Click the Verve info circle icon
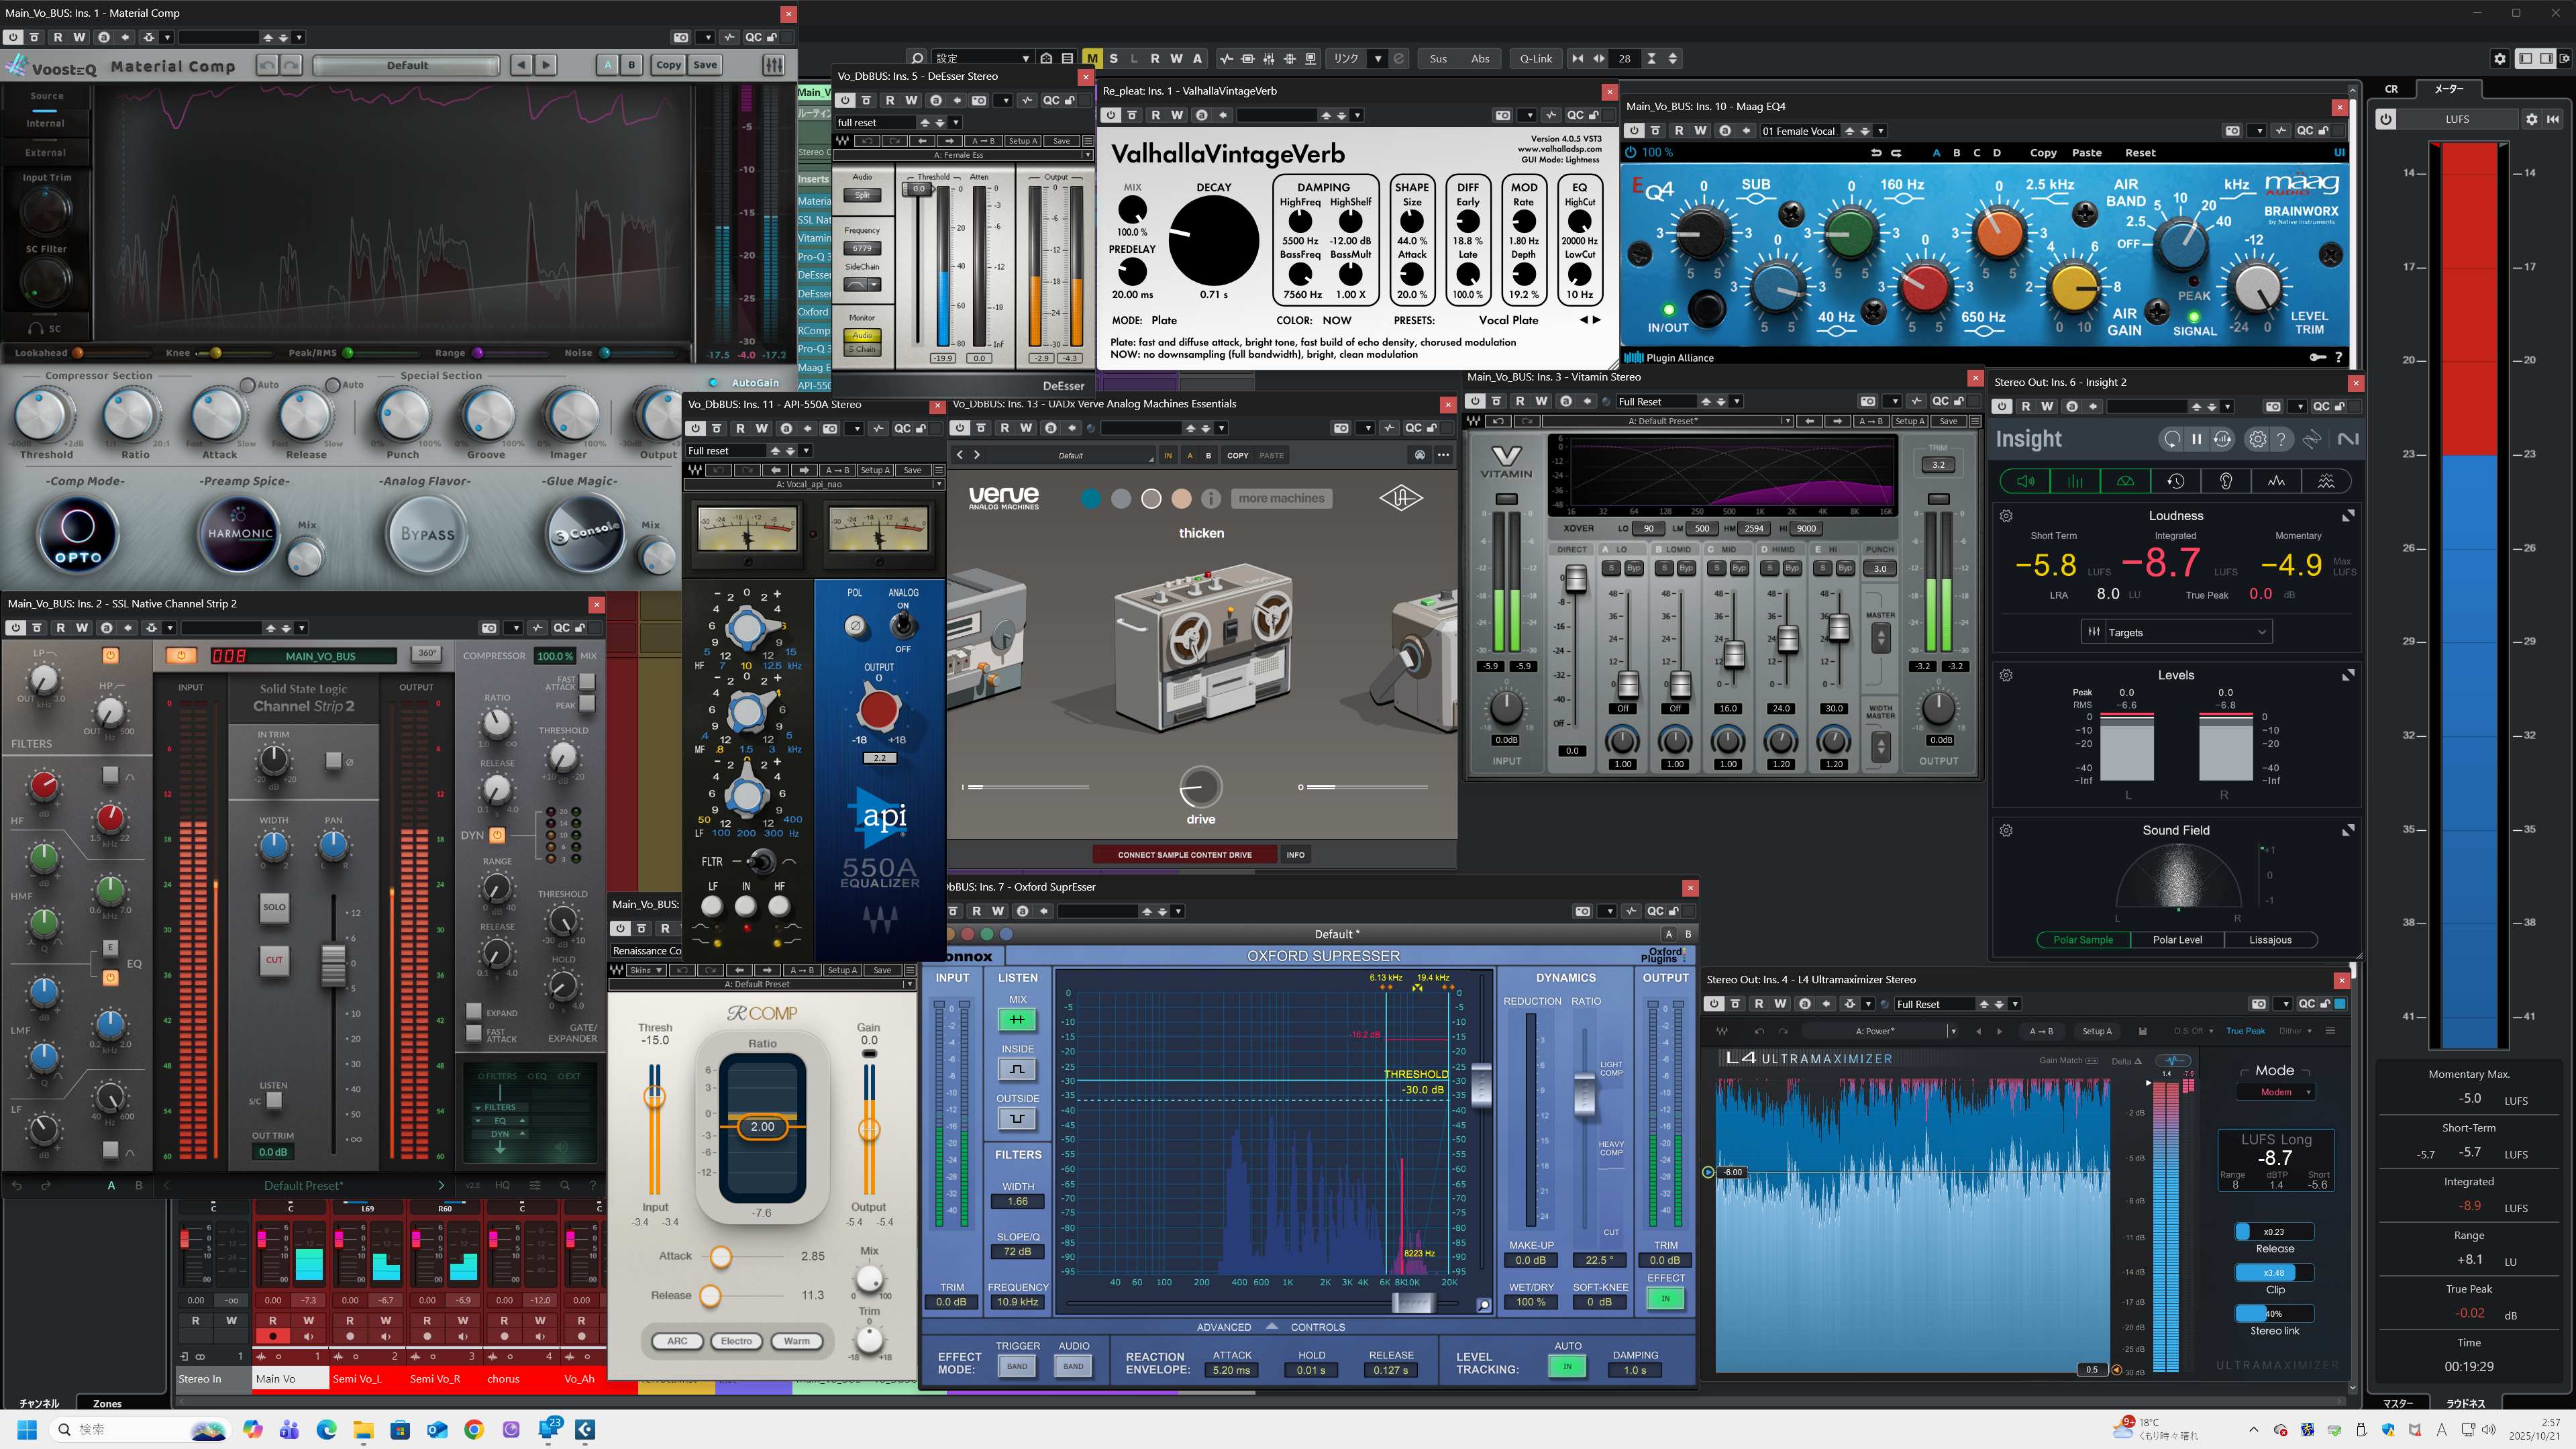Viewport: 2576px width, 1449px height. click(x=1211, y=498)
